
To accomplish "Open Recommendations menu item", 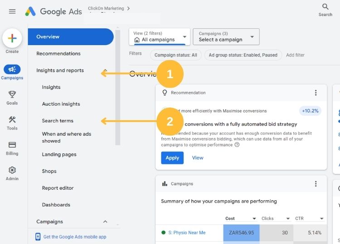I will click(x=58, y=54).
